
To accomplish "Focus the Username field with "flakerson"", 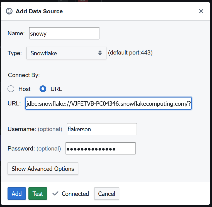I will (102, 129).
